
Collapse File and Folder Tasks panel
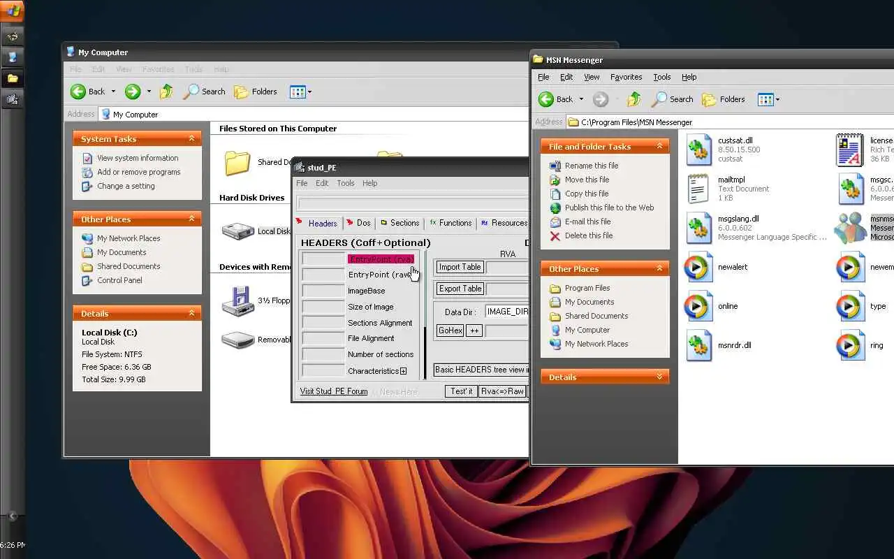(659, 146)
